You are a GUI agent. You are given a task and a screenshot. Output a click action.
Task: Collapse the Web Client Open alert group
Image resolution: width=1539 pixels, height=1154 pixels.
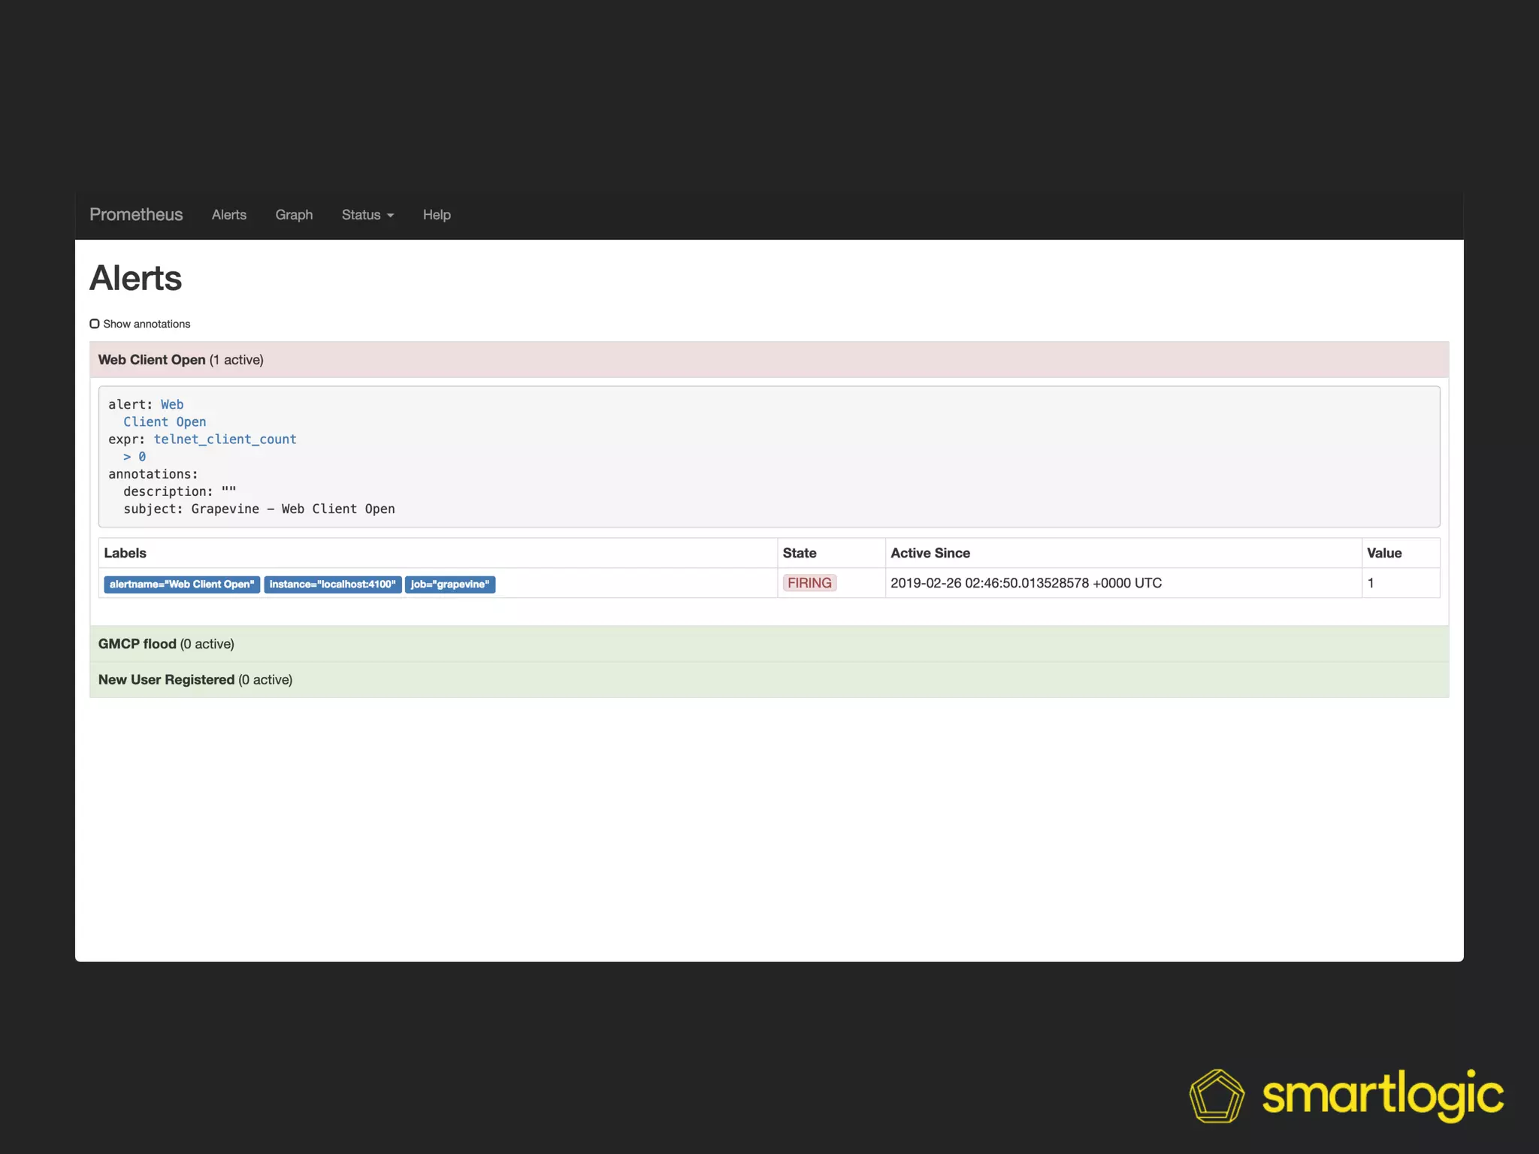click(x=180, y=360)
